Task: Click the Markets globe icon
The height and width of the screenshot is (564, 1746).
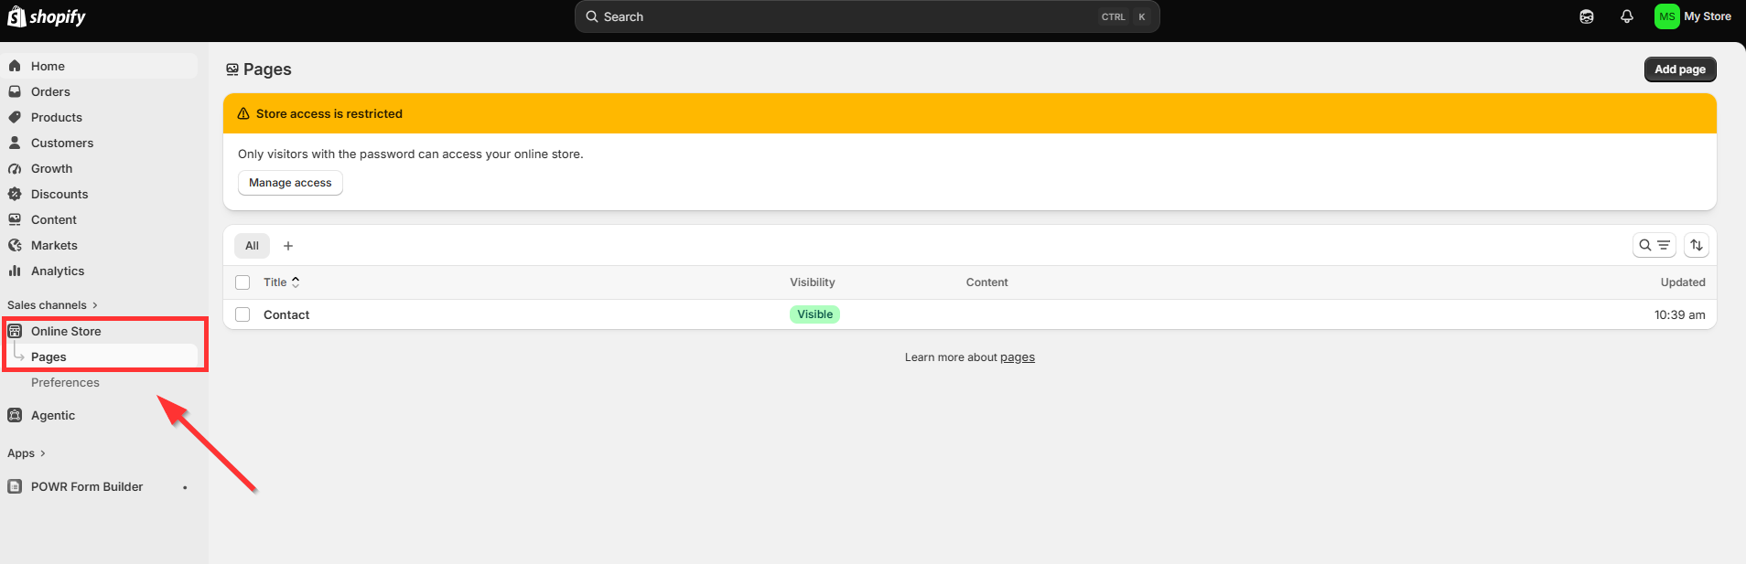Action: point(15,245)
